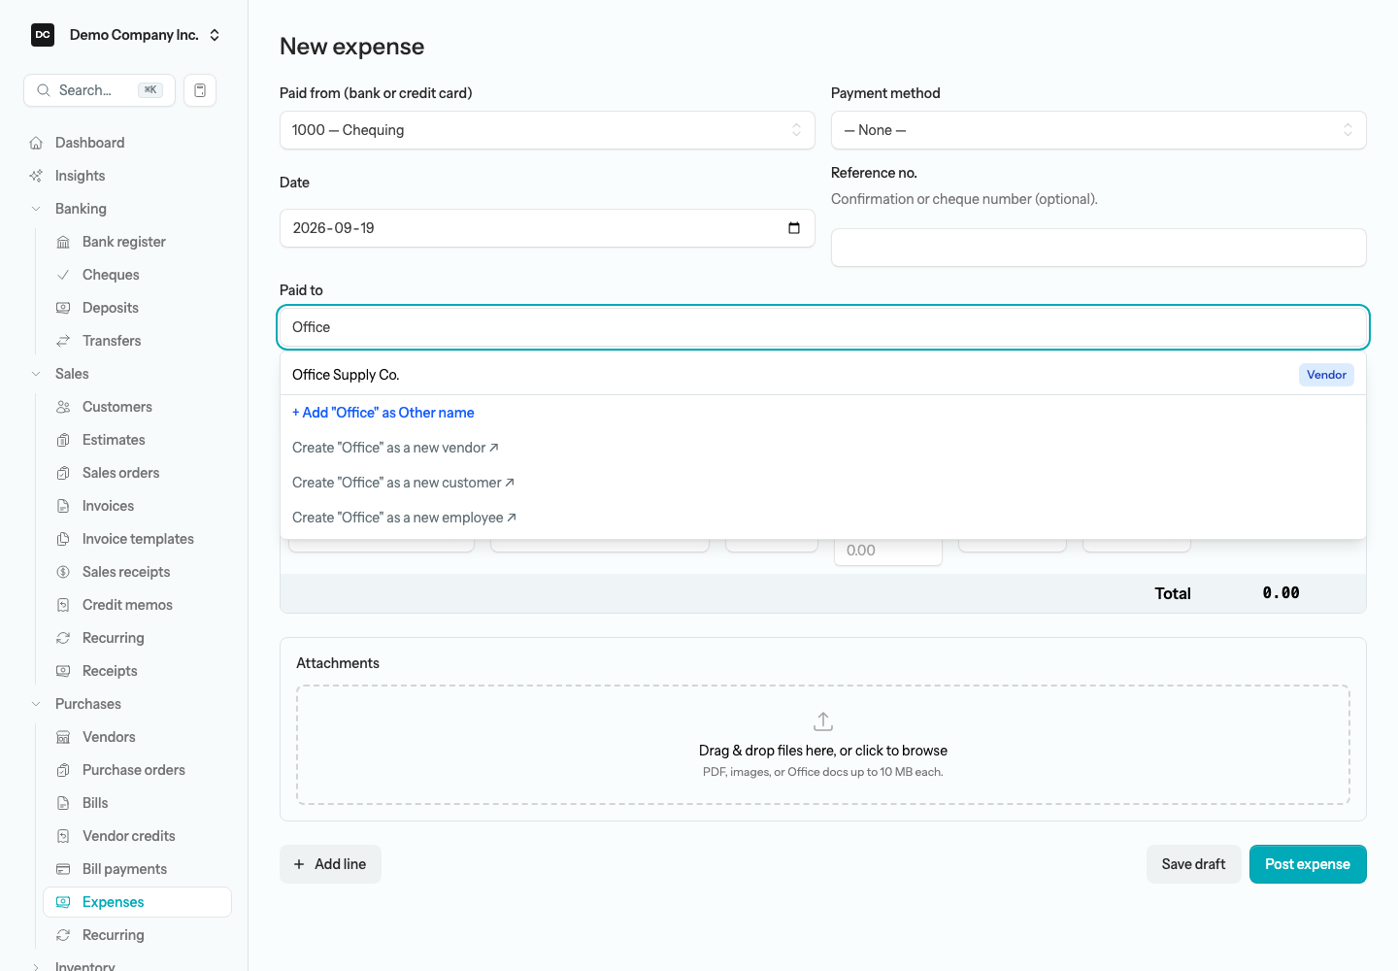Click the Transfers arrows icon

tap(63, 341)
